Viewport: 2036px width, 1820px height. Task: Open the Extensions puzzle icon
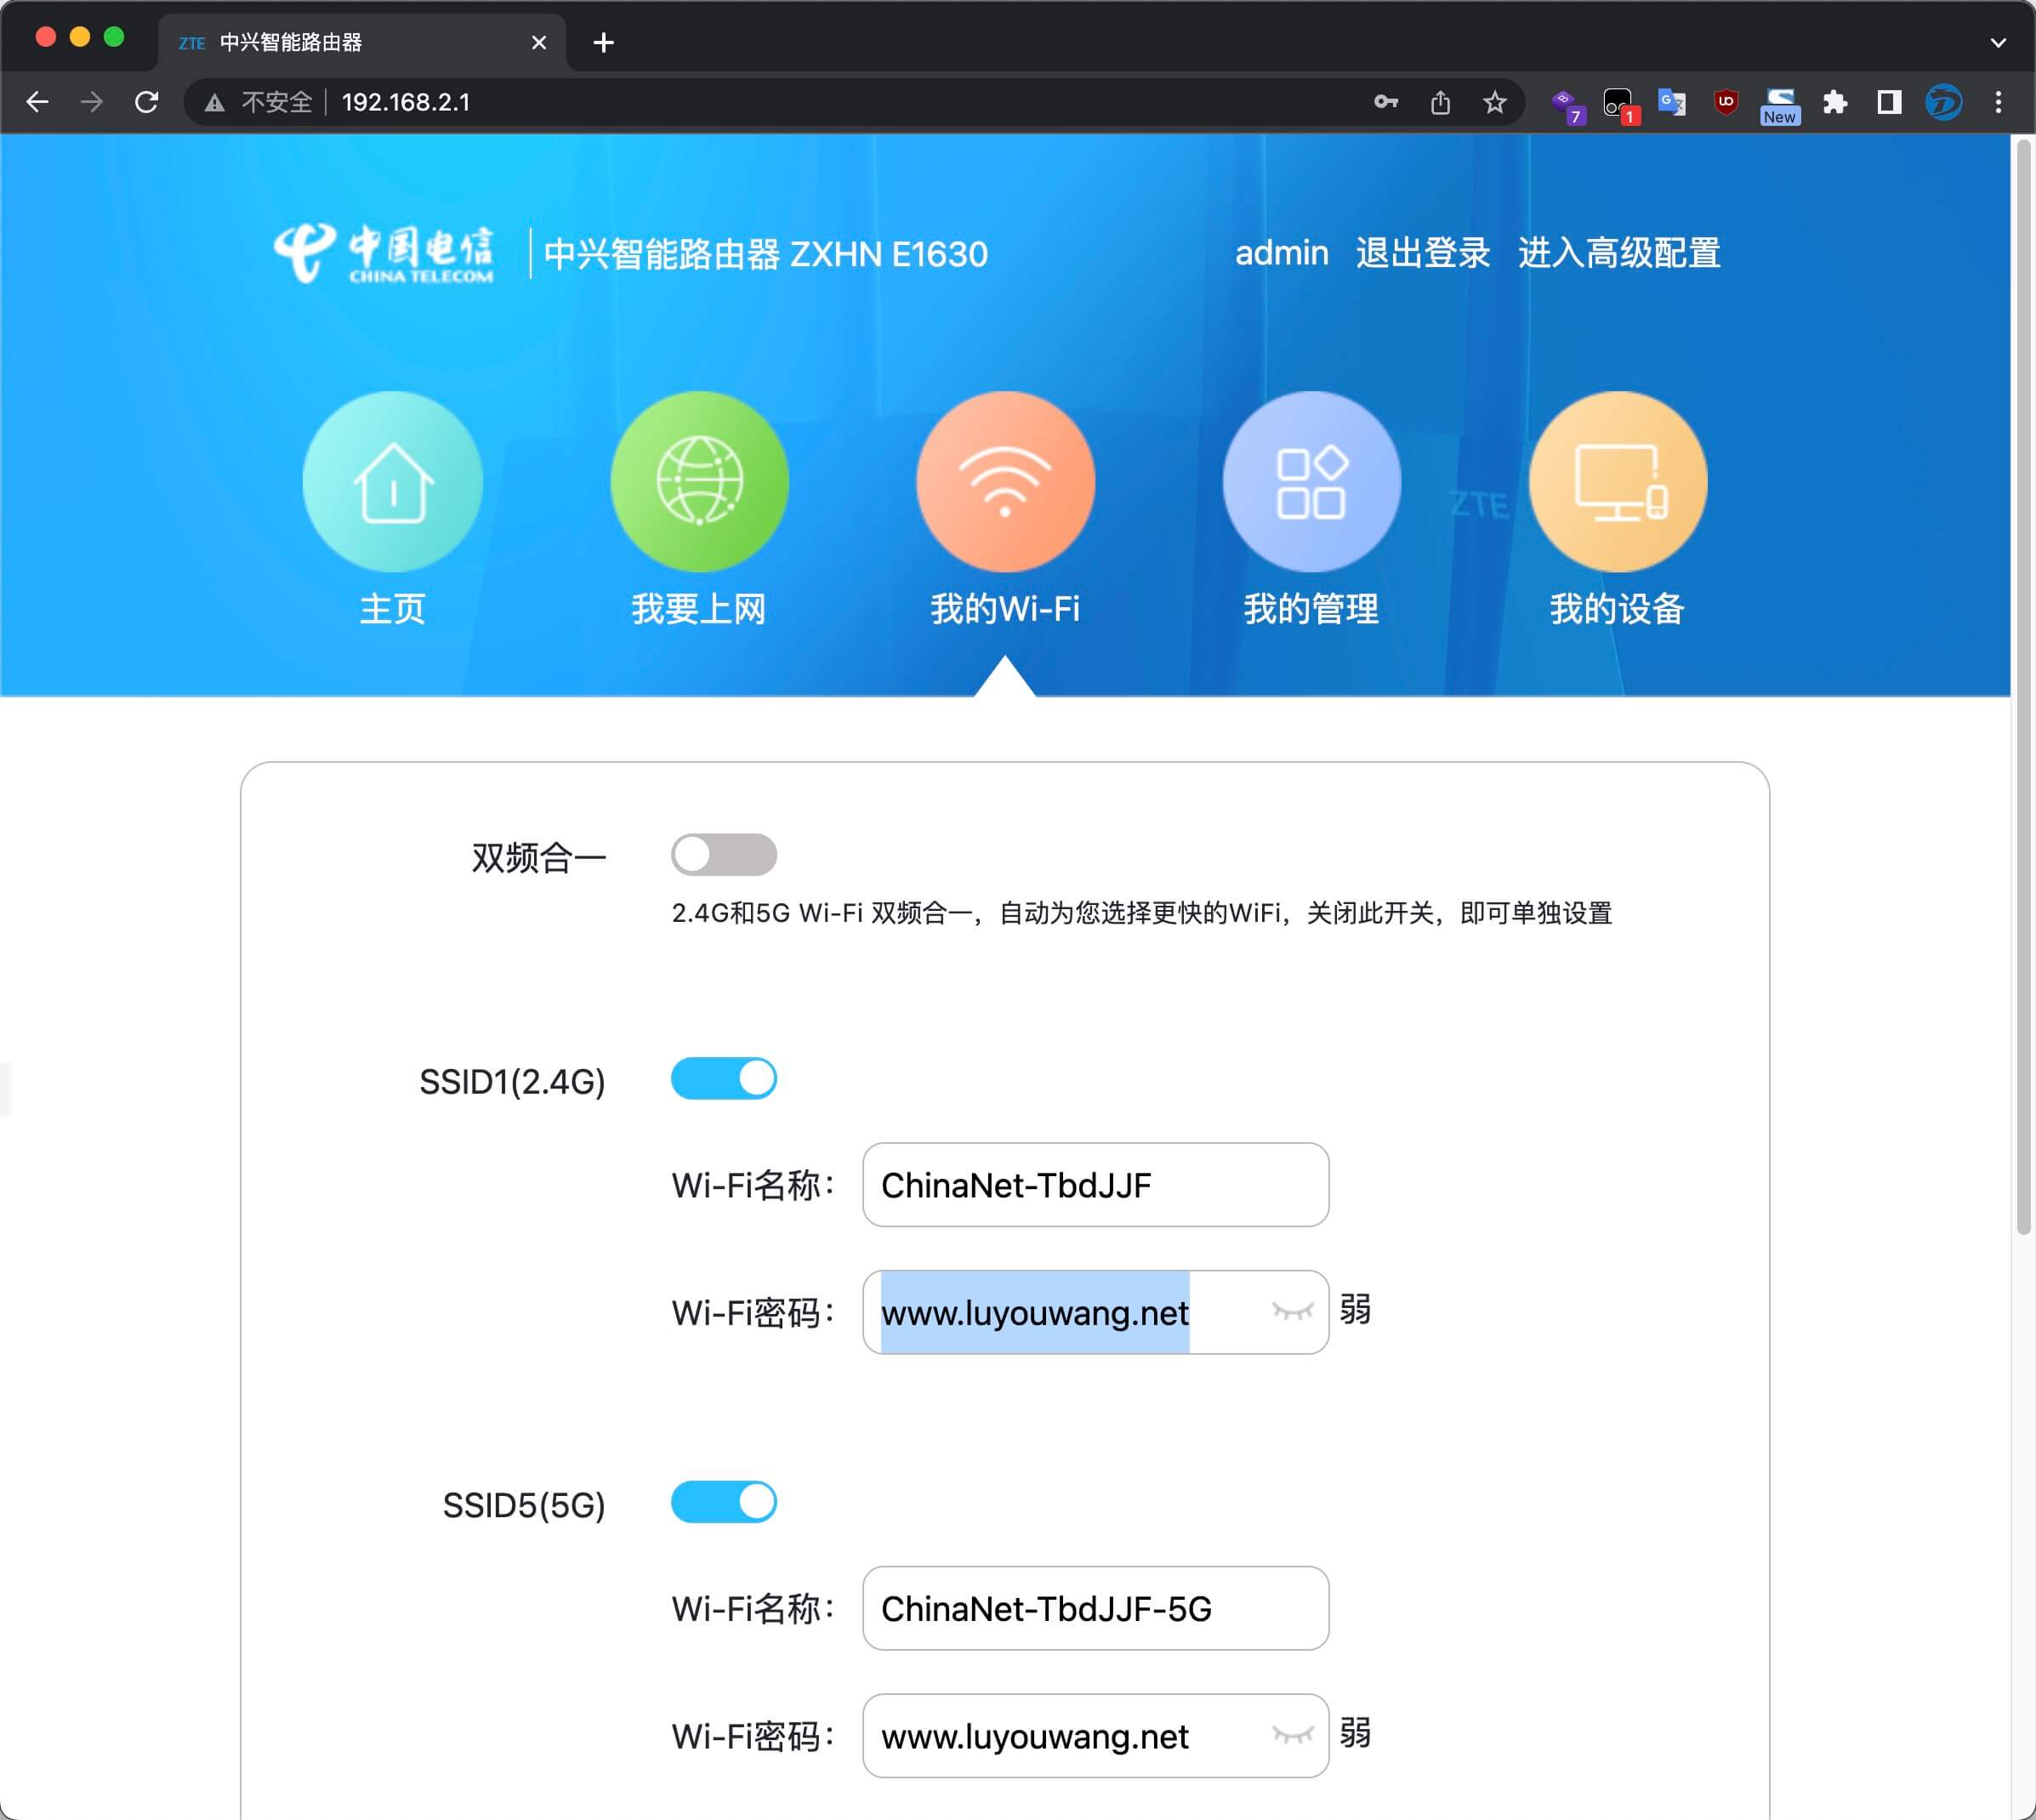tap(1835, 102)
